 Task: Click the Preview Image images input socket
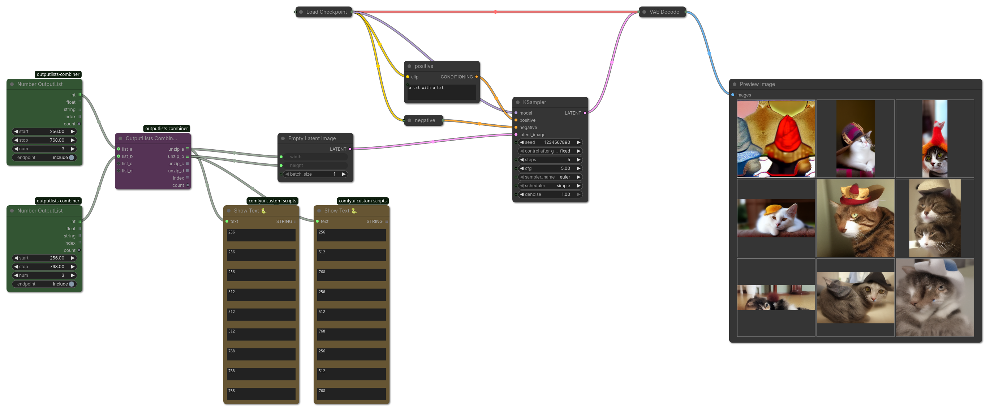click(732, 95)
